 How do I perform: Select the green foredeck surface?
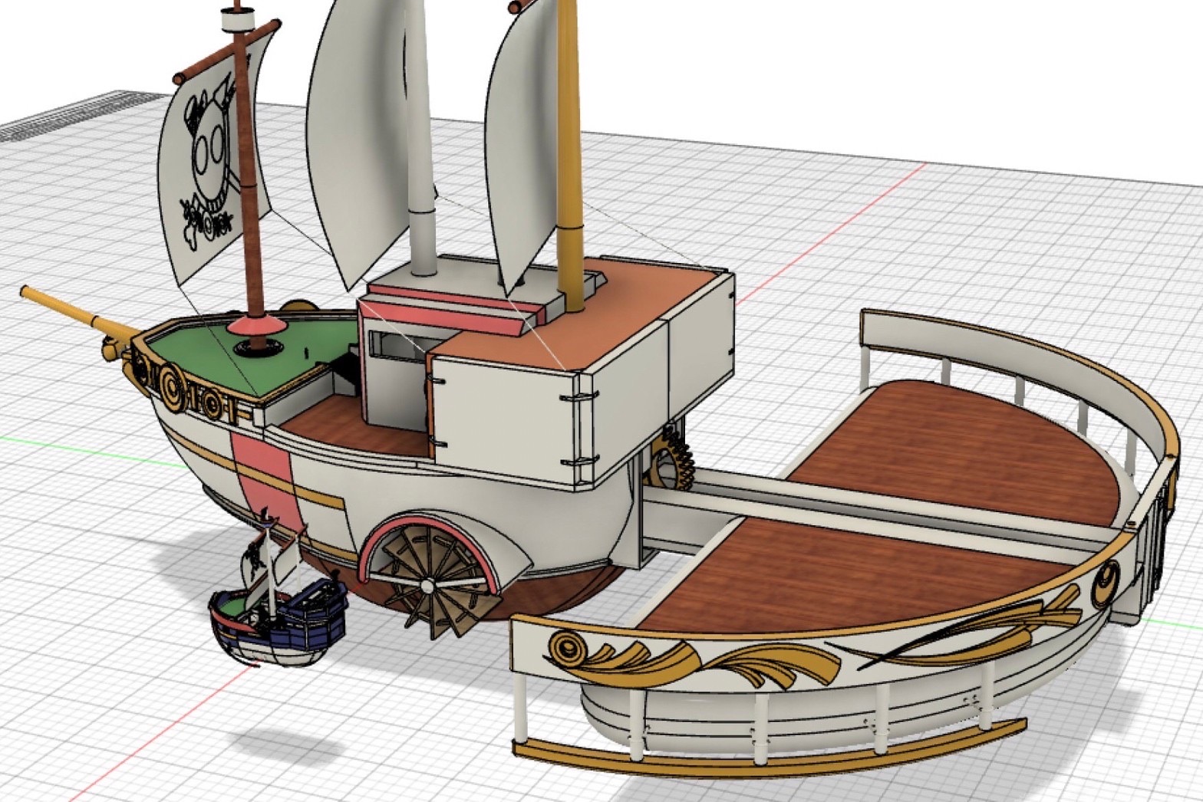pyautogui.click(x=253, y=353)
